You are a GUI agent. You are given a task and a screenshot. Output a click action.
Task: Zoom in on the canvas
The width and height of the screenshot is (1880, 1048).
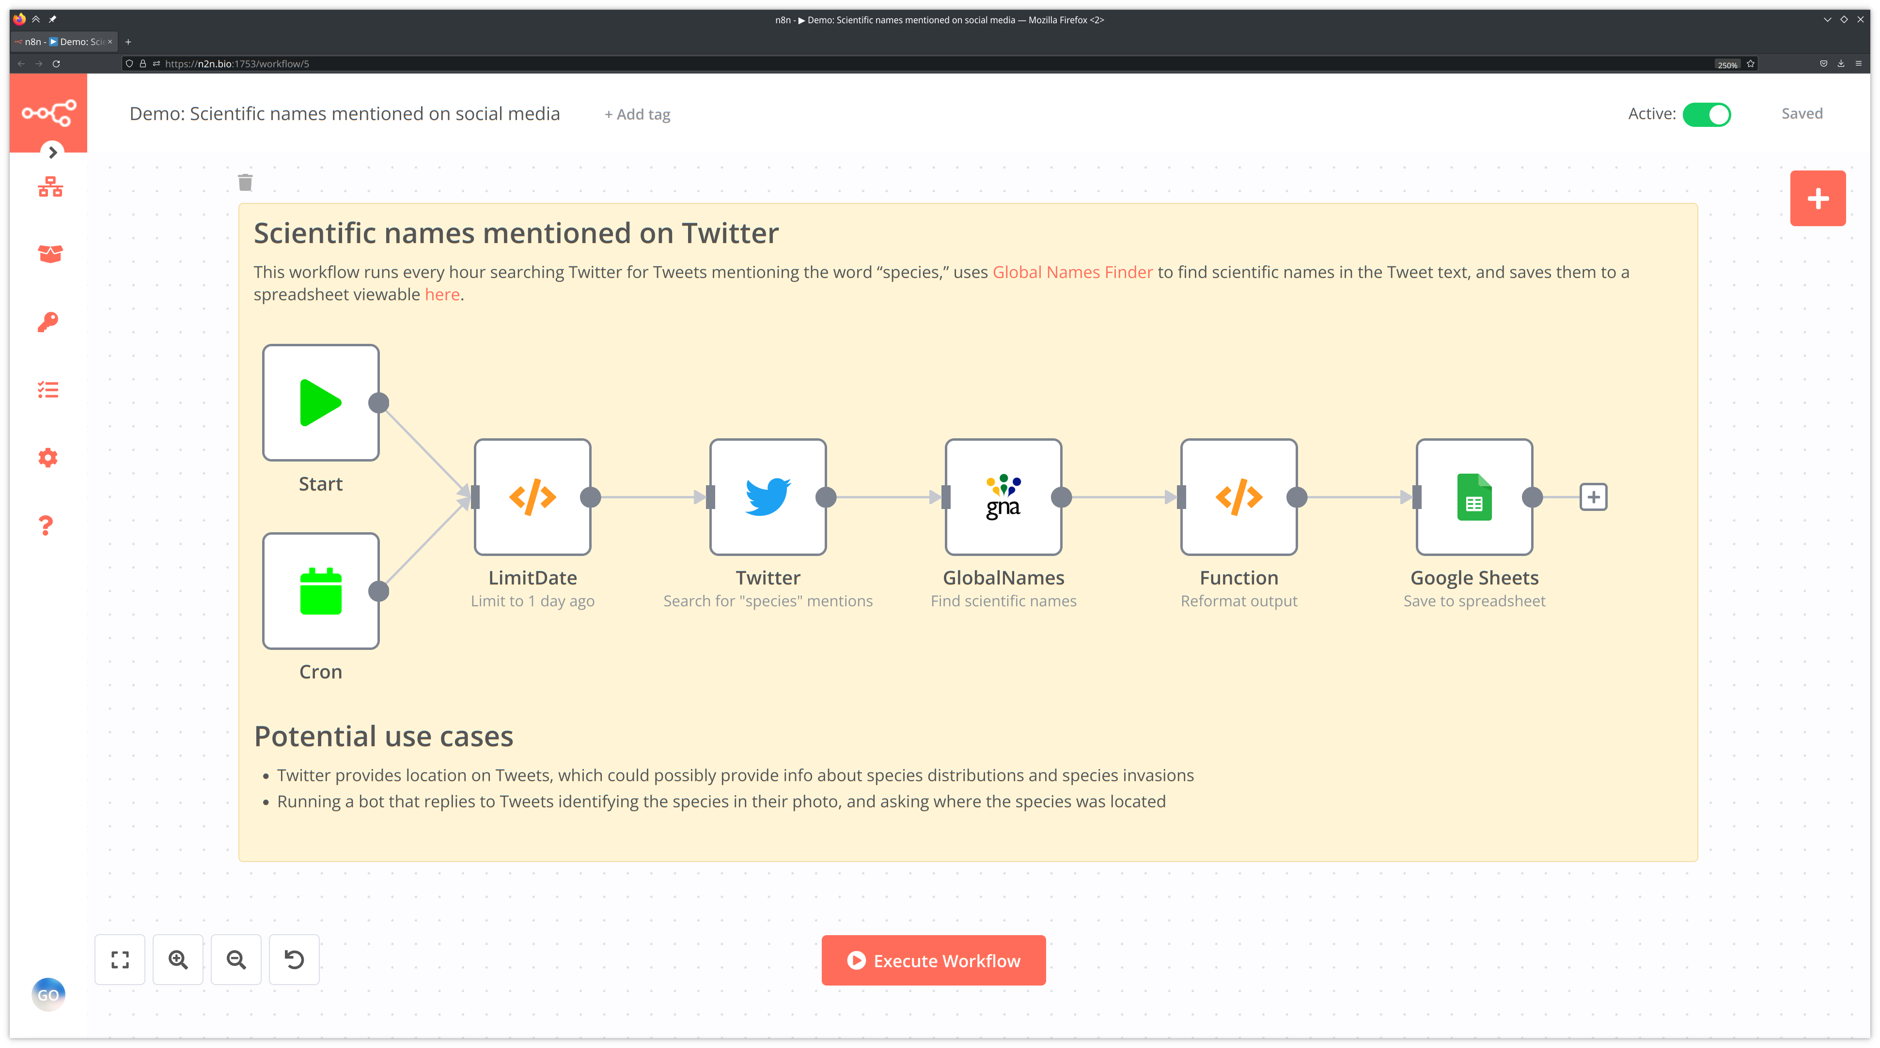178,960
